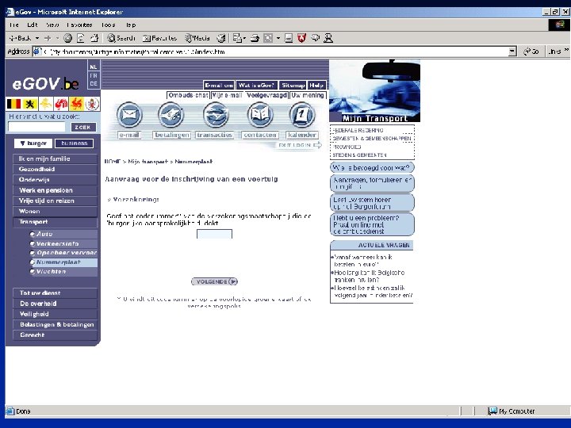571x428 pixels.
Task: Select the burger profile toggle
Action: (33, 143)
